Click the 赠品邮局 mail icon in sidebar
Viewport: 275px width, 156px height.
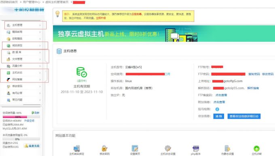[x=8, y=32]
